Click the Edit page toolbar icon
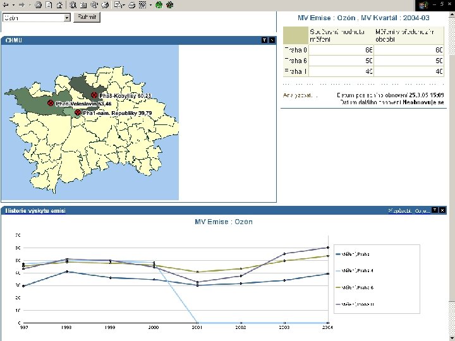This screenshot has width=455, height=341. [x=142, y=5]
